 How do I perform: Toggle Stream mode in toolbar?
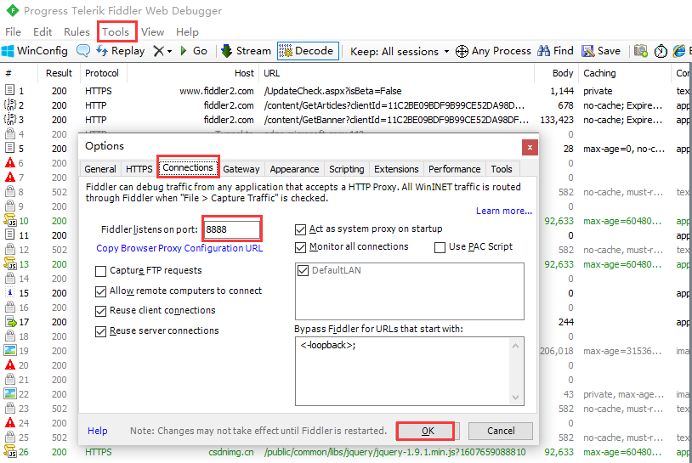click(x=246, y=51)
